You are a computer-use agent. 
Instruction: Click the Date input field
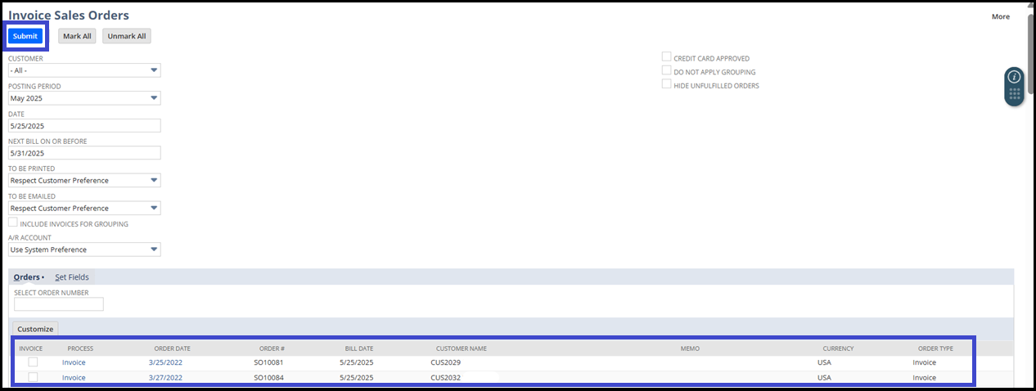tap(84, 126)
